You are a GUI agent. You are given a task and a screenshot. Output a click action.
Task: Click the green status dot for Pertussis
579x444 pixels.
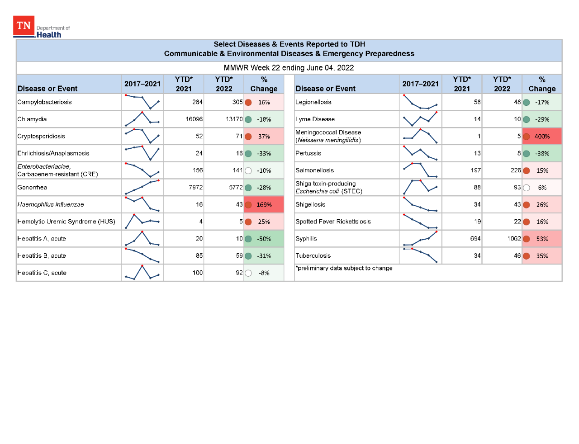(x=527, y=154)
